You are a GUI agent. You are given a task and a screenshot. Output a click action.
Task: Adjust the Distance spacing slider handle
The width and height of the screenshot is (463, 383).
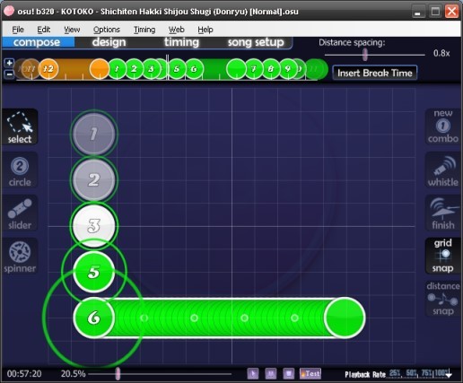[365, 55]
